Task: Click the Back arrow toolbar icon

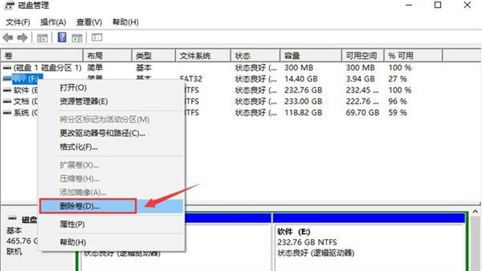Action: tap(8, 38)
